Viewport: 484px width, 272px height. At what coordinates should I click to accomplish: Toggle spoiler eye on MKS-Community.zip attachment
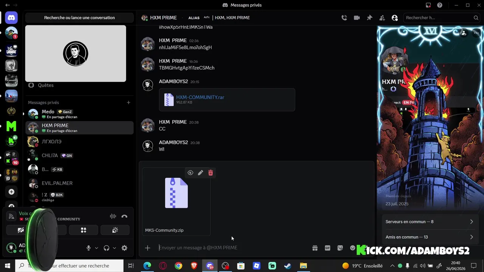coord(190,173)
